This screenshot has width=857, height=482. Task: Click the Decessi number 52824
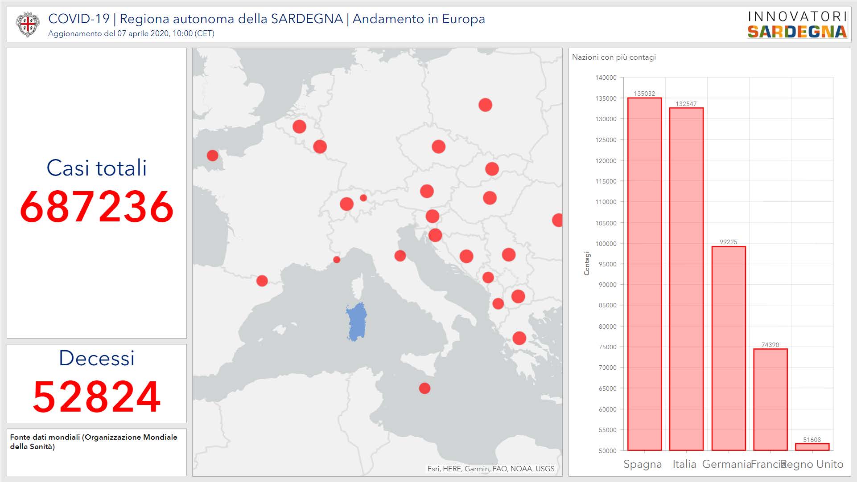[x=97, y=397]
